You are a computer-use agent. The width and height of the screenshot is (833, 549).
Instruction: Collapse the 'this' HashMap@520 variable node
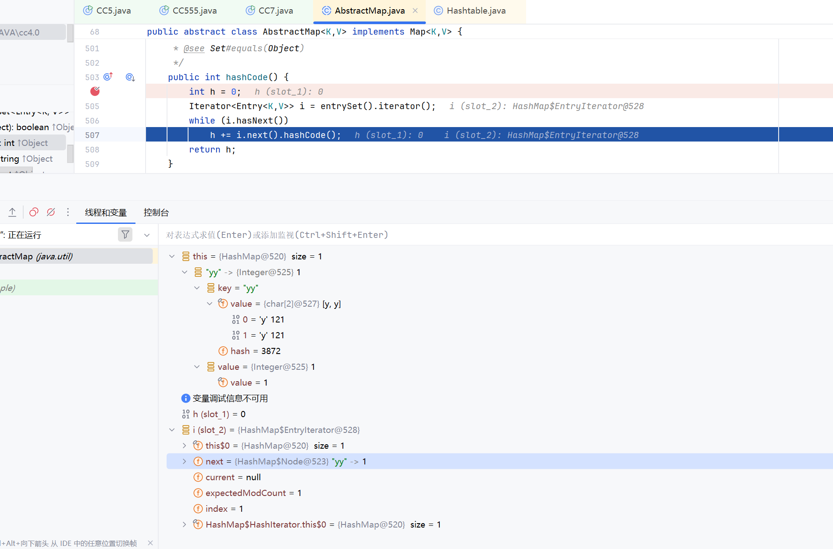[172, 256]
